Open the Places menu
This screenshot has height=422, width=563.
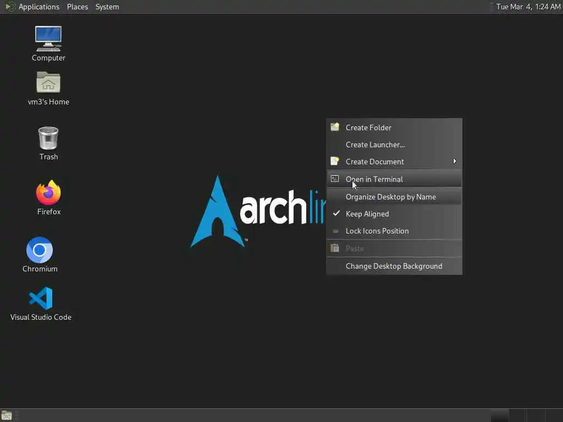[78, 7]
